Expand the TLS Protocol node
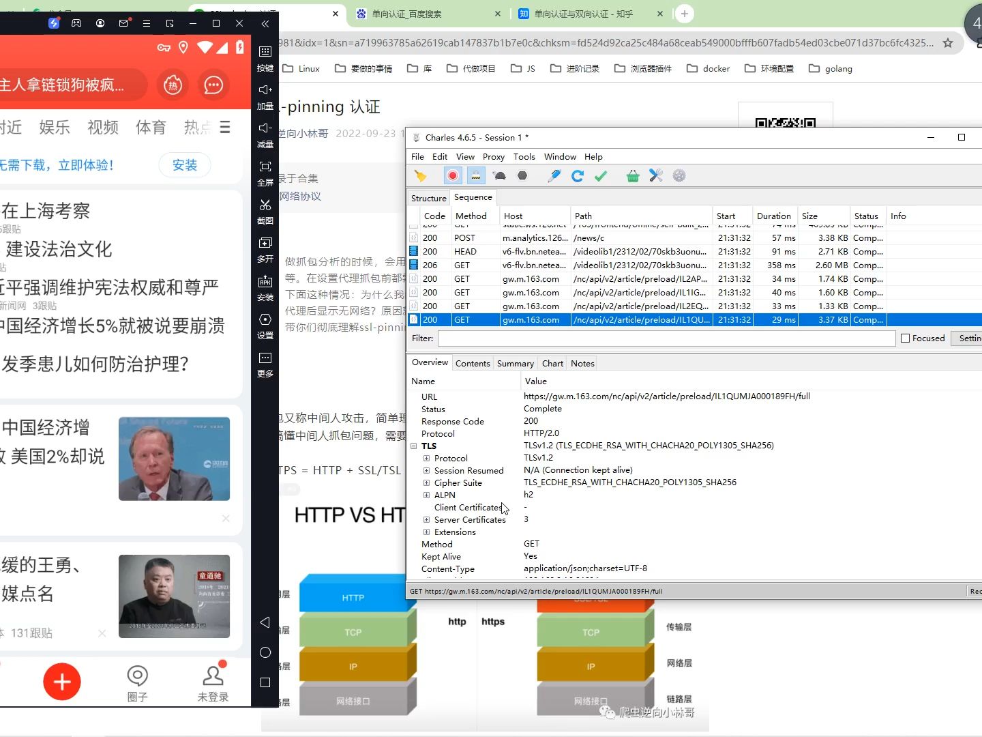The image size is (982, 737). (x=426, y=459)
